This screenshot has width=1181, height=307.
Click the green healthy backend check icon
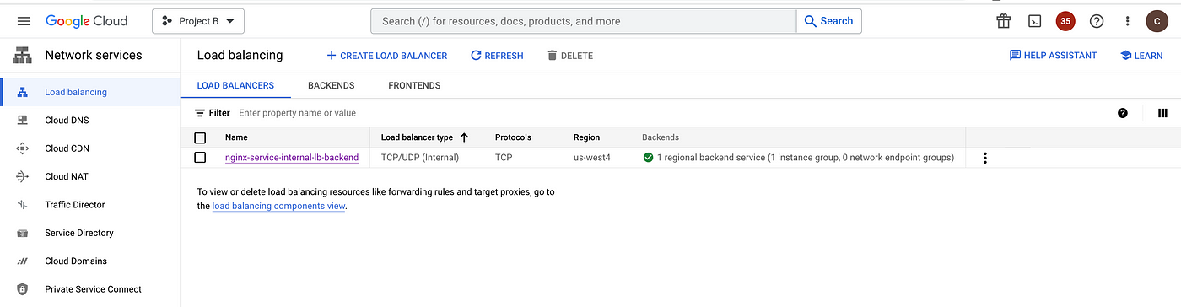click(648, 158)
